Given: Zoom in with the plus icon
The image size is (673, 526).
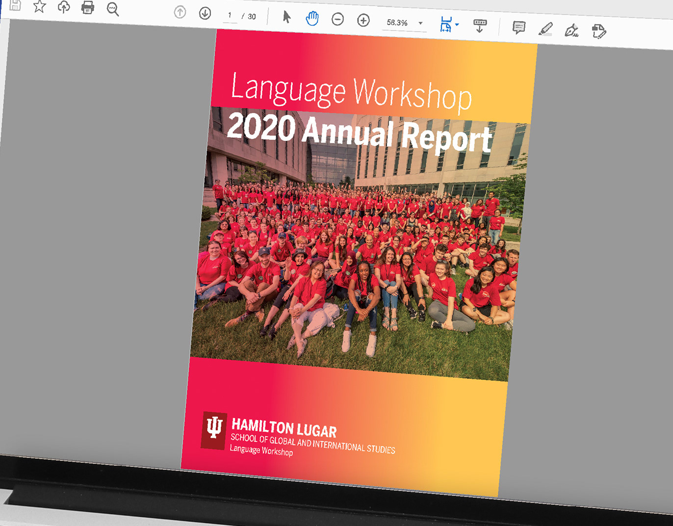Looking at the screenshot, I should (x=363, y=21).
